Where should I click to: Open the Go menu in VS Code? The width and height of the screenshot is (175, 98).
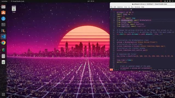point(129,7)
